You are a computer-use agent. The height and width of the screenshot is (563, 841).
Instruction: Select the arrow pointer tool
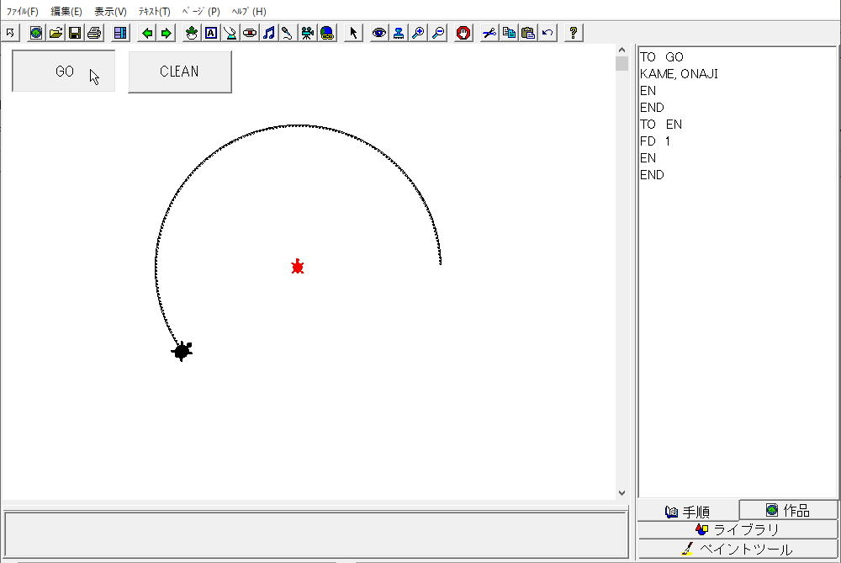click(x=353, y=33)
